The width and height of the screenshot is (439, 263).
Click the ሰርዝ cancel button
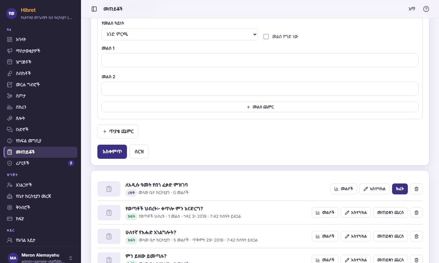click(139, 152)
